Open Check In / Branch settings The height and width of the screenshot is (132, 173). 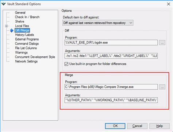point(27,17)
